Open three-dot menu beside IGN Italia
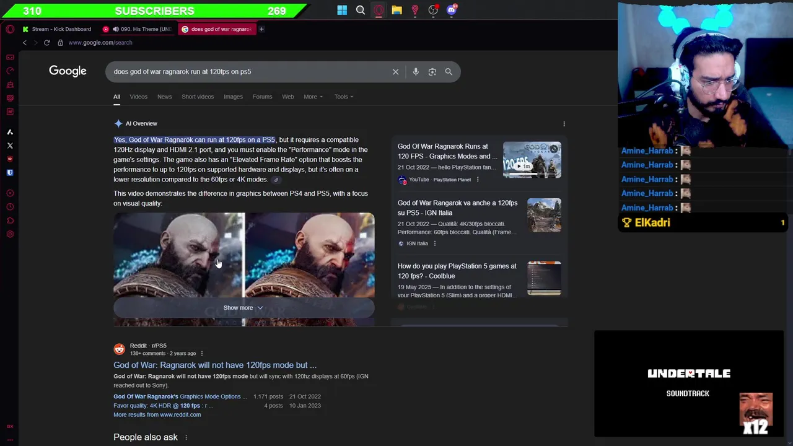This screenshot has height=446, width=793. pyautogui.click(x=434, y=243)
